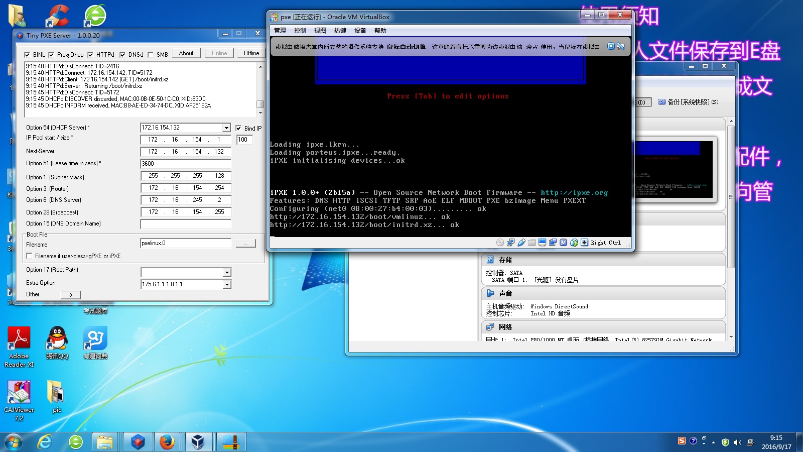Open the 管理 menu in VirtualBox
This screenshot has width=803, height=452.
point(280,31)
